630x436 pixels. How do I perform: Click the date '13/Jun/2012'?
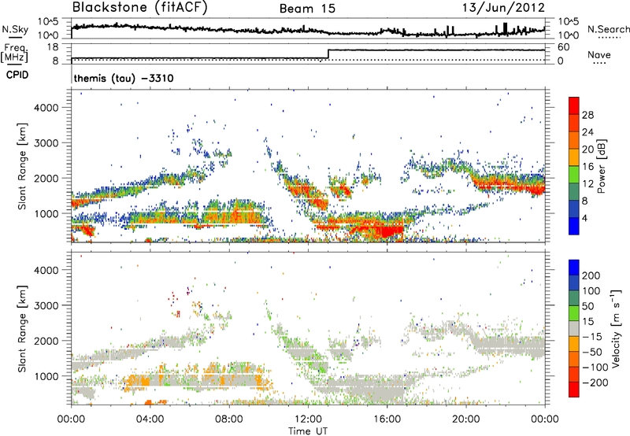tap(504, 8)
